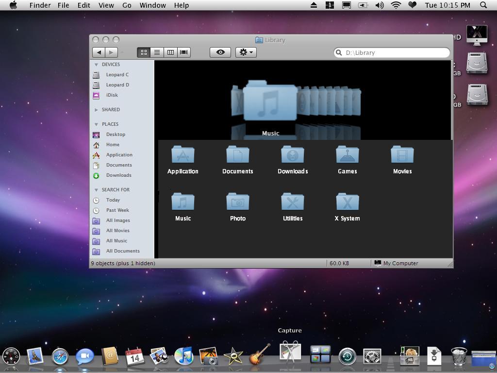This screenshot has width=497, height=373.
Task: Open System Preferences gear in dock
Action: pyautogui.click(x=372, y=356)
